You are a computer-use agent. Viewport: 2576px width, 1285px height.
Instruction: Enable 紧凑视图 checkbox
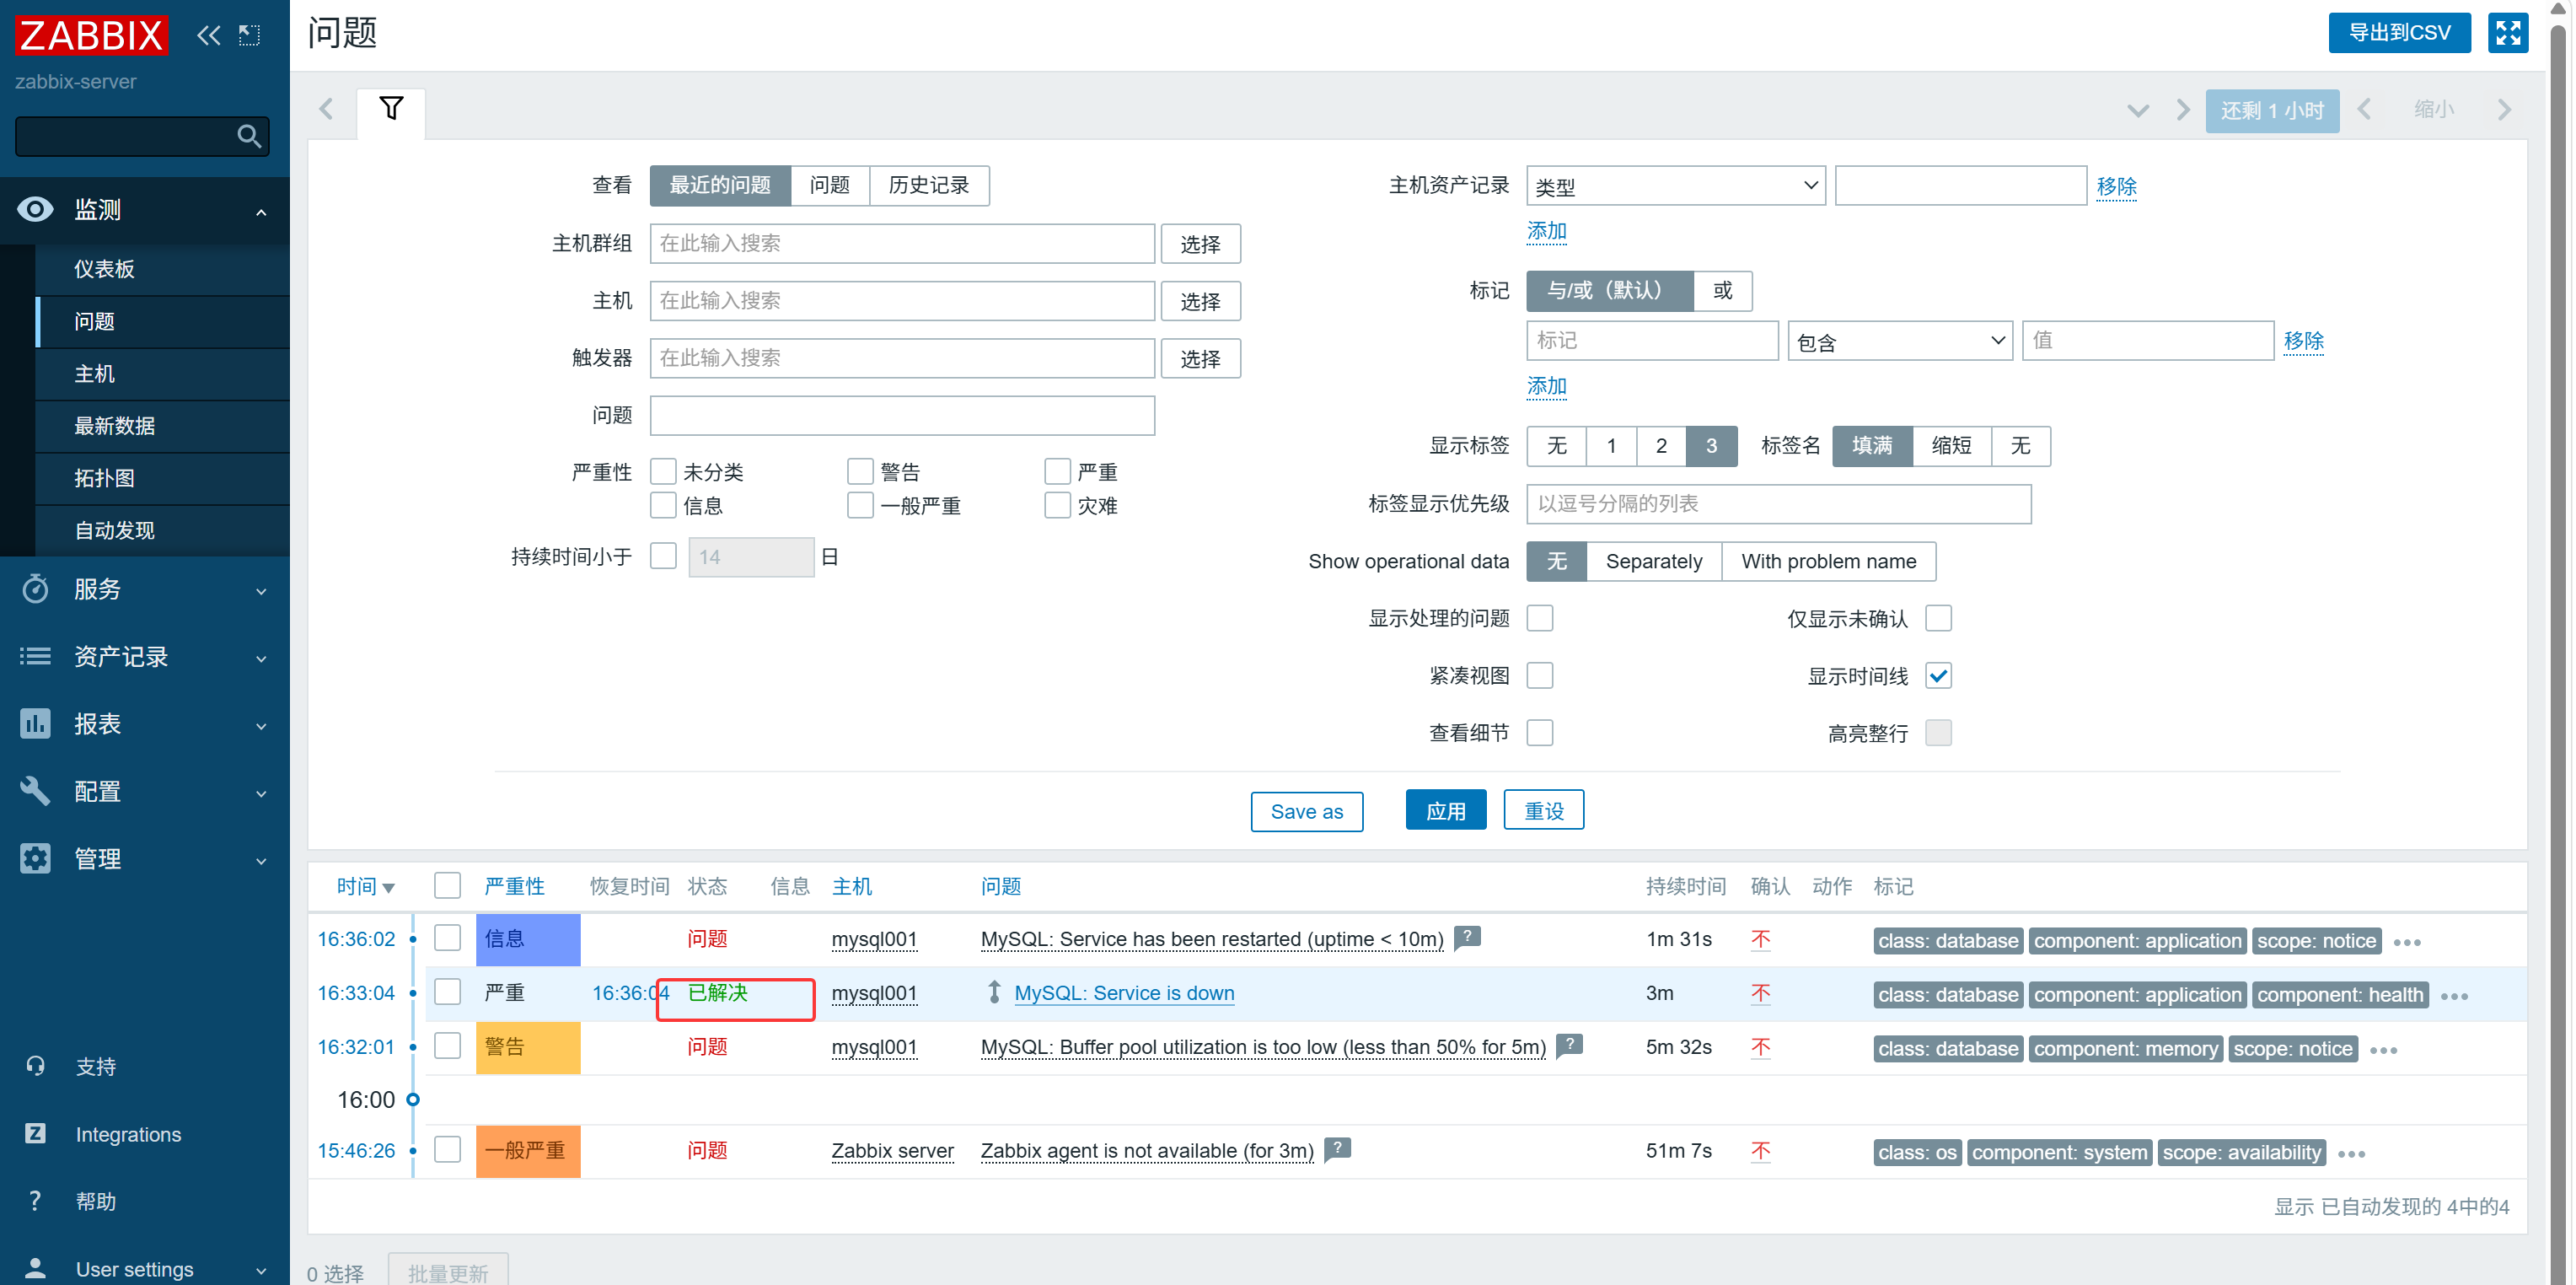1540,676
